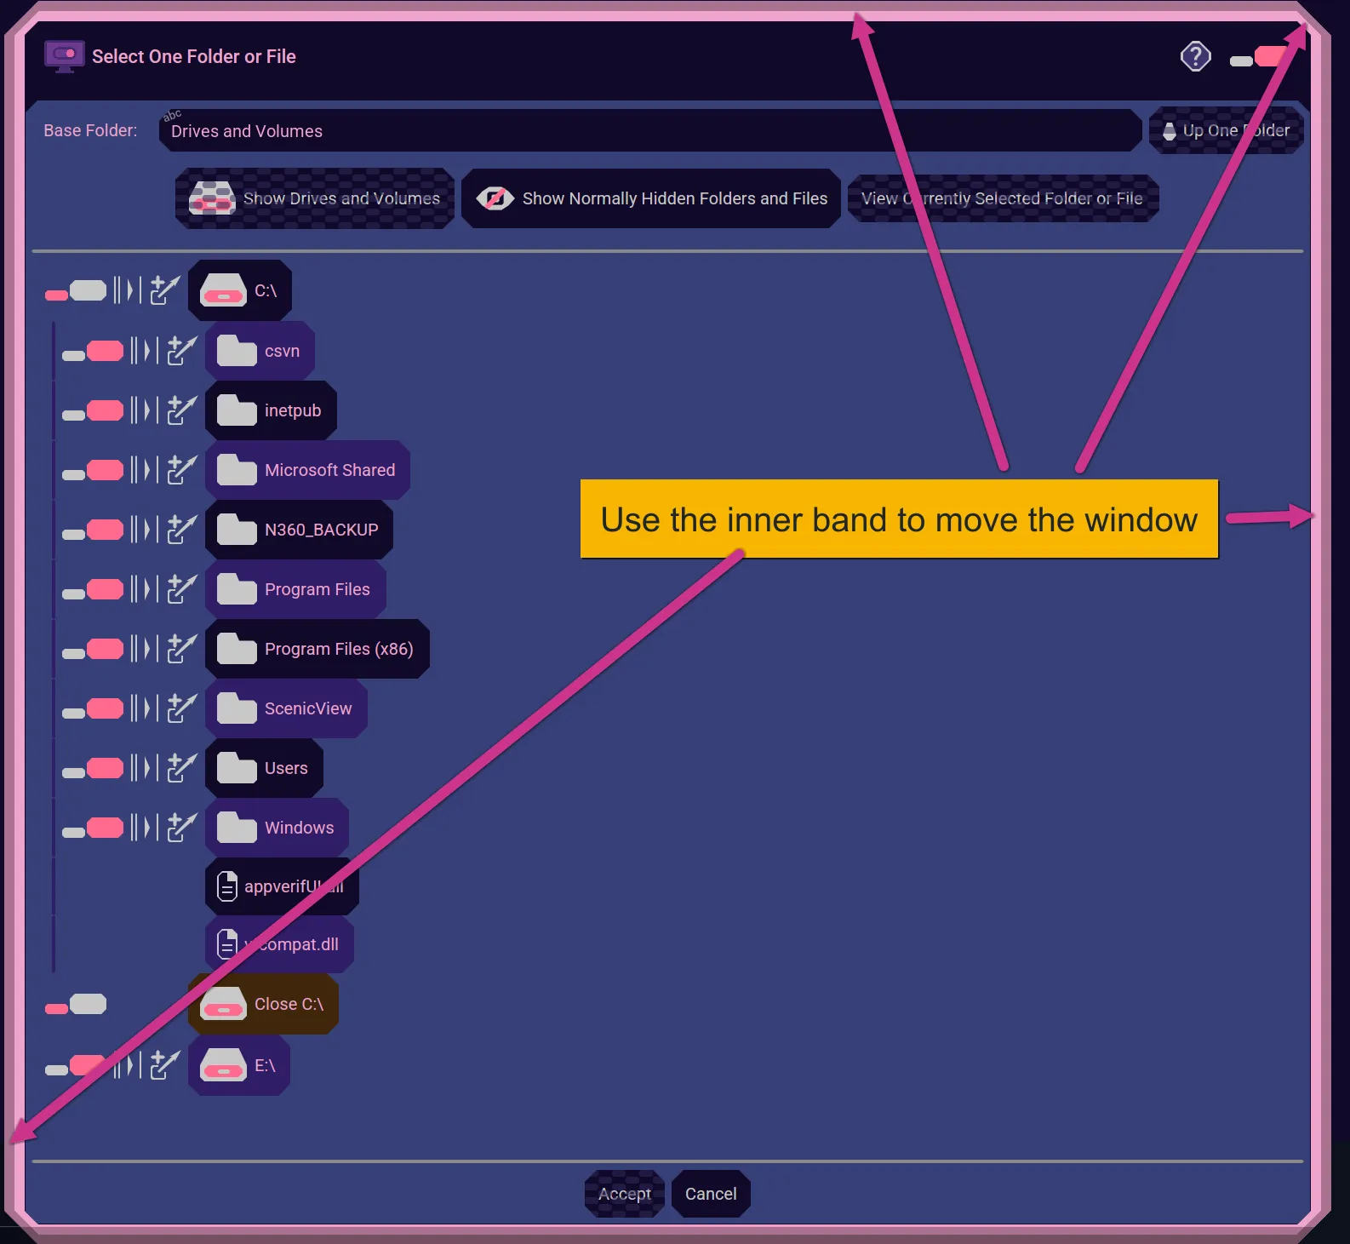This screenshot has height=1244, width=1350.
Task: Select the N360_BACKUP folder
Action: coord(299,530)
